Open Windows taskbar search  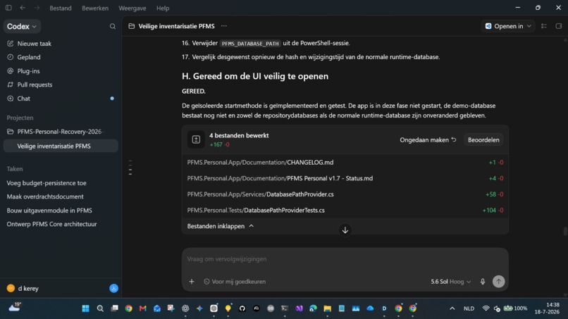tap(100, 308)
